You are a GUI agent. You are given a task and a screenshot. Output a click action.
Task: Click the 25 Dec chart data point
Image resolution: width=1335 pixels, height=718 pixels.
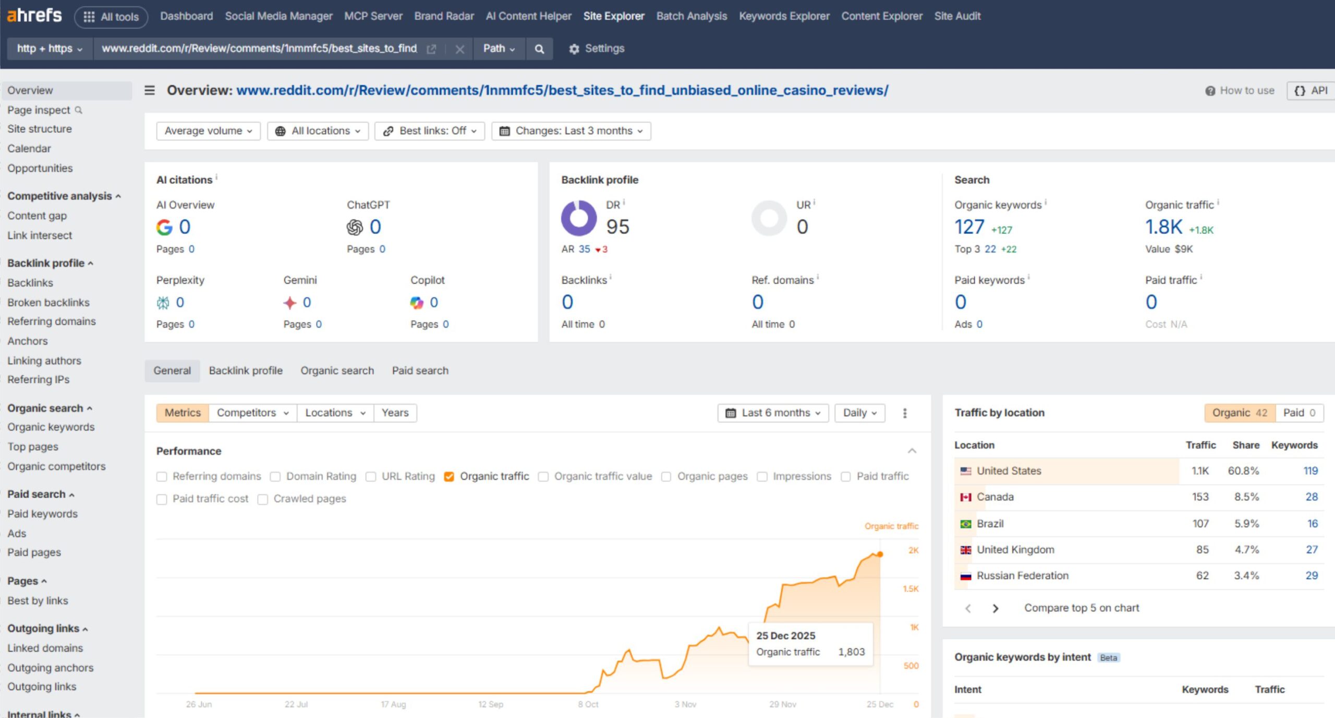(x=880, y=554)
